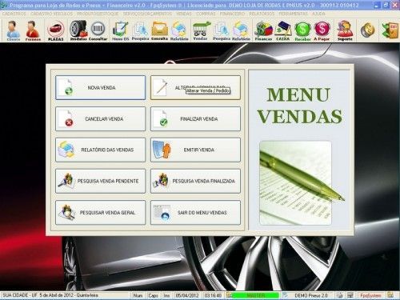The height and width of the screenshot is (300, 400).
Task: Click the computer icon in status bar
Action: tap(350, 295)
